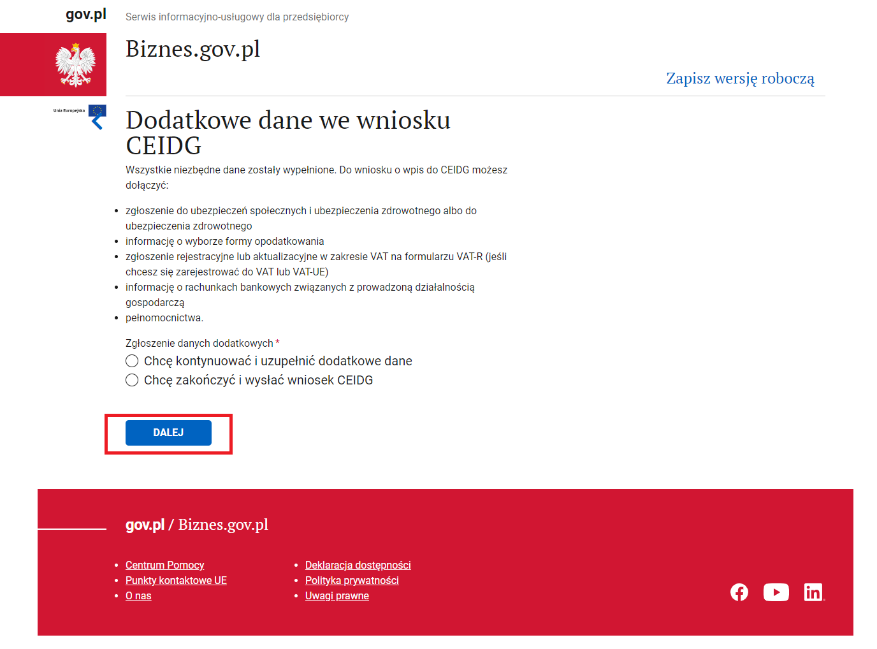Click bullet zgłoszenie rejestracyjne lub aktualizacyjne VAT
This screenshot has width=877, height=649.
(x=316, y=264)
